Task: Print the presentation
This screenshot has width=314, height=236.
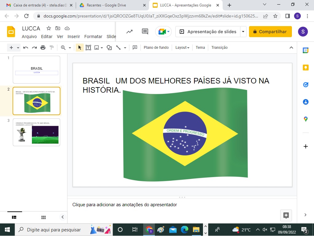Action: tap(43, 48)
